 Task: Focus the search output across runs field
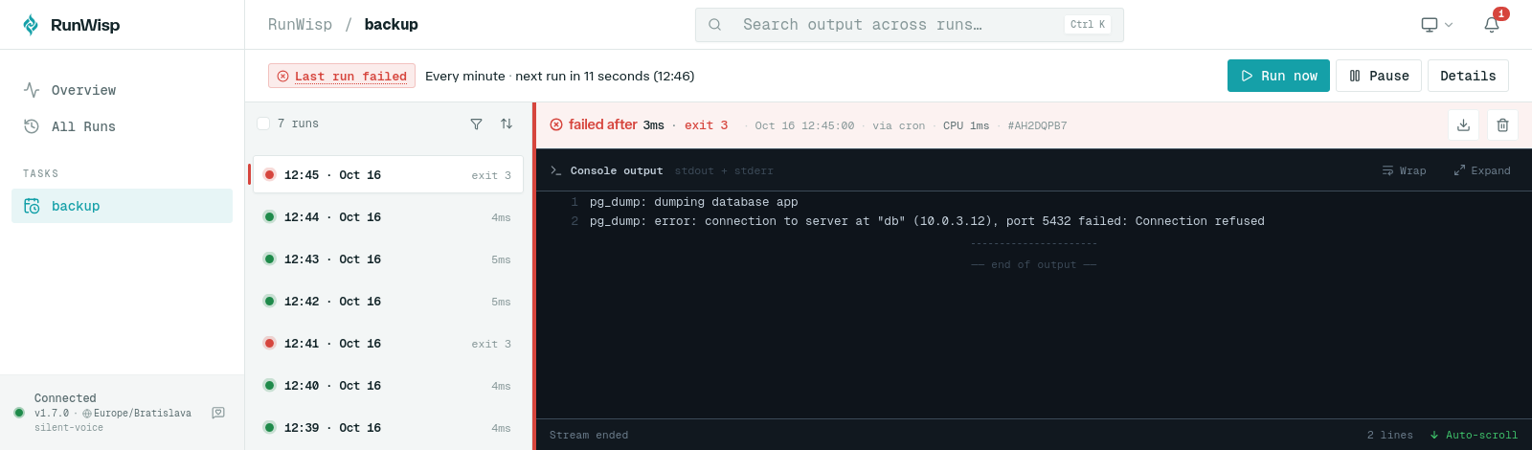909,25
